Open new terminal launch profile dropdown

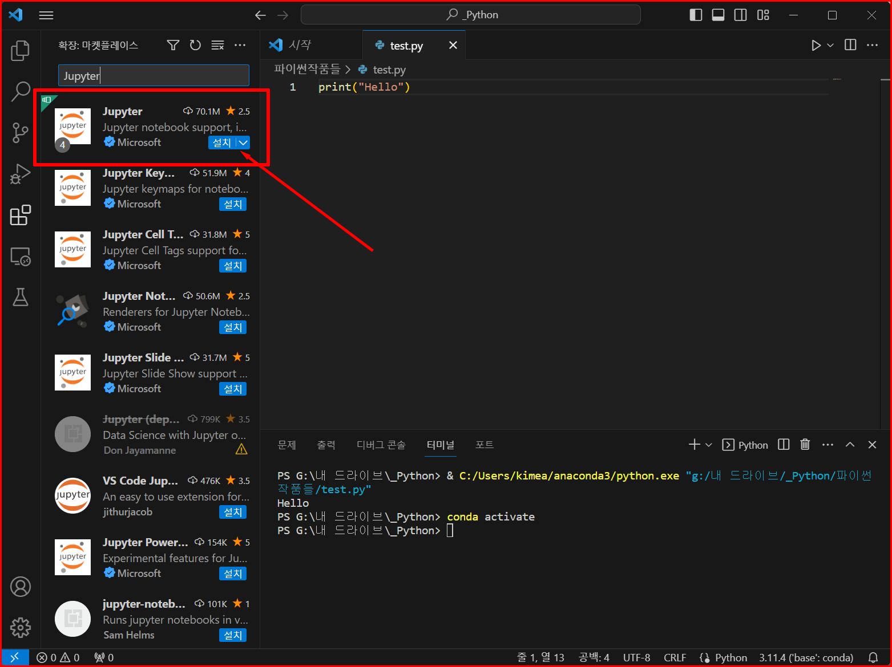(x=709, y=445)
